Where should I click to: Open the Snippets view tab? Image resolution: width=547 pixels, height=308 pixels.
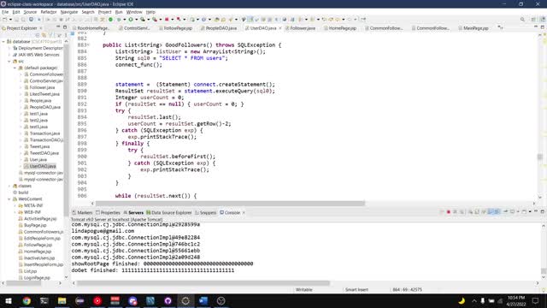(206, 212)
